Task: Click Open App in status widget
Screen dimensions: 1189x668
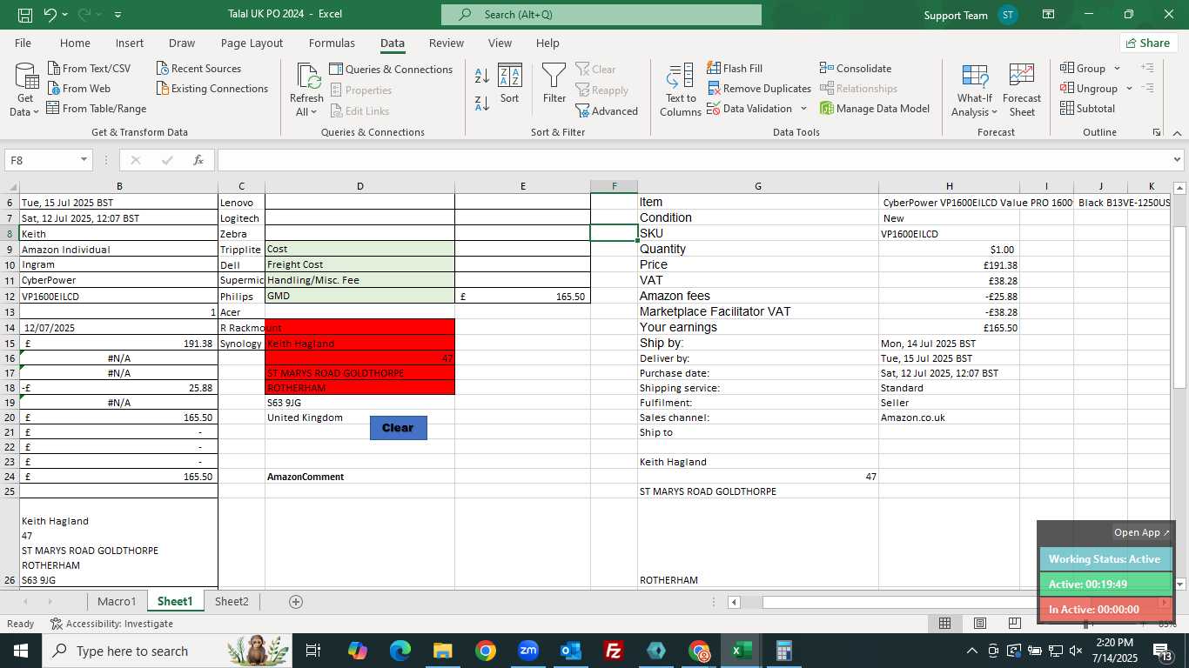Action: 1141,532
